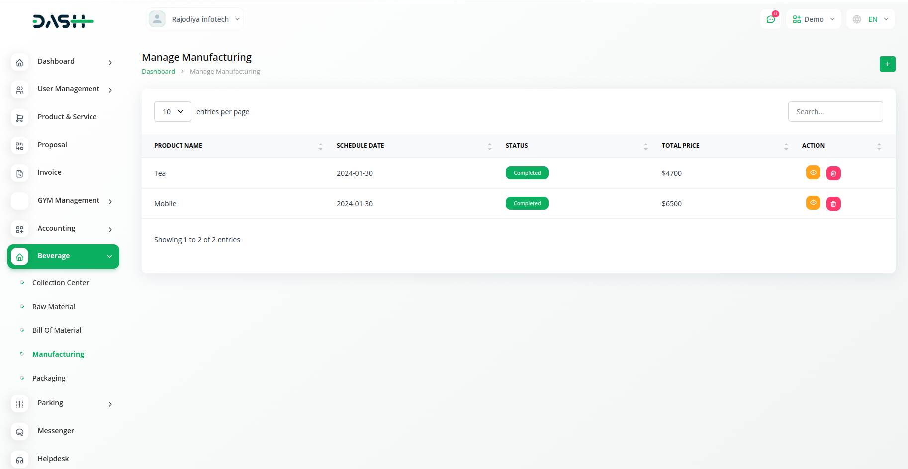Viewport: 908px width, 469px height.
Task: Open the Rajodiya infotech user dropdown
Action: (x=195, y=19)
